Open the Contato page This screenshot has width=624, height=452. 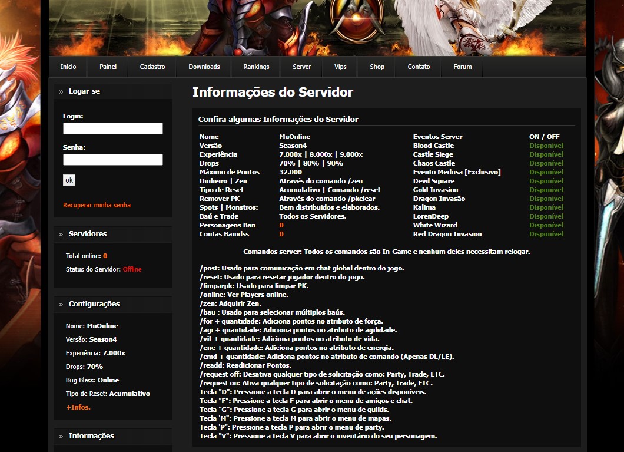coord(419,67)
